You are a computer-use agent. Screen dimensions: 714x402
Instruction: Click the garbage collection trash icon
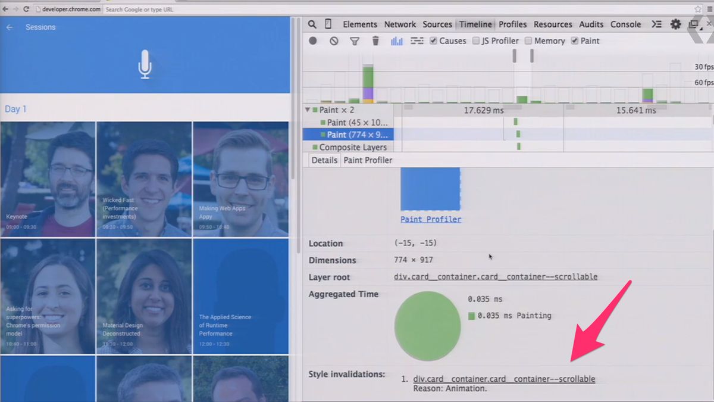tap(375, 41)
